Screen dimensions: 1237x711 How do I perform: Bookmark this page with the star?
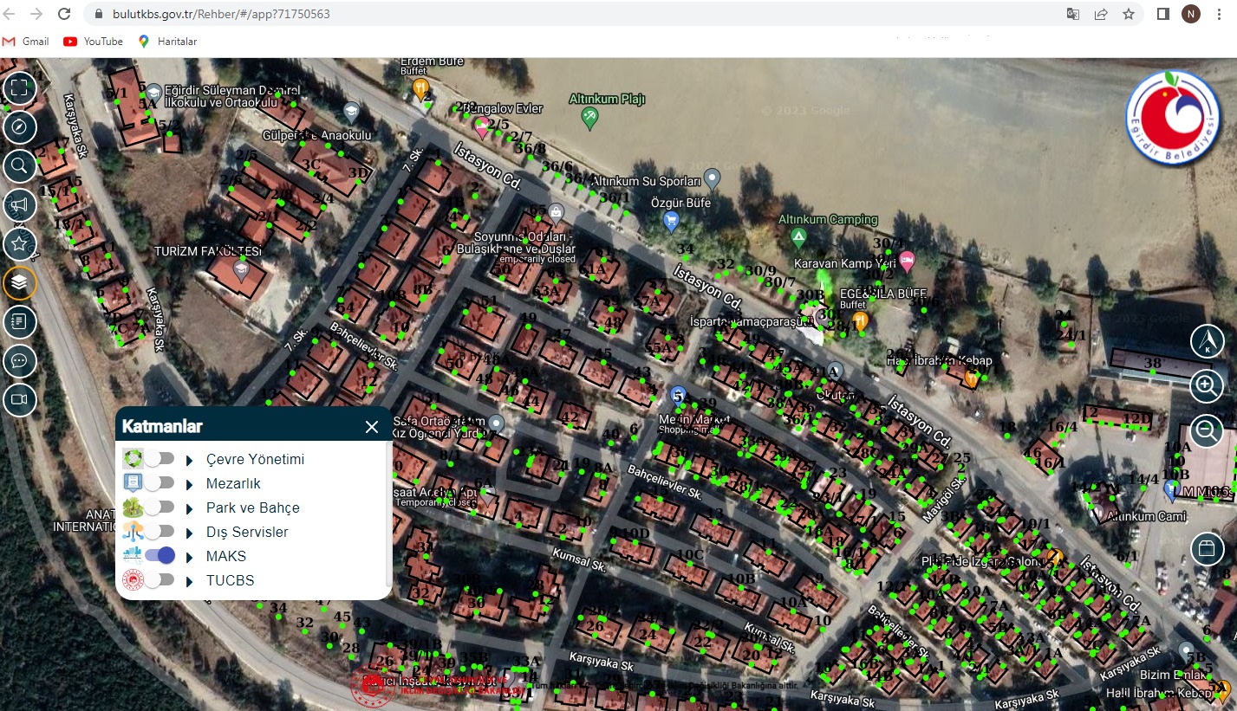pyautogui.click(x=1128, y=14)
